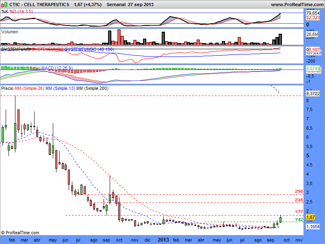Click the candlestick chart icon beside CTIC
Screen dimensions: 325x244
click(x=4, y=4)
